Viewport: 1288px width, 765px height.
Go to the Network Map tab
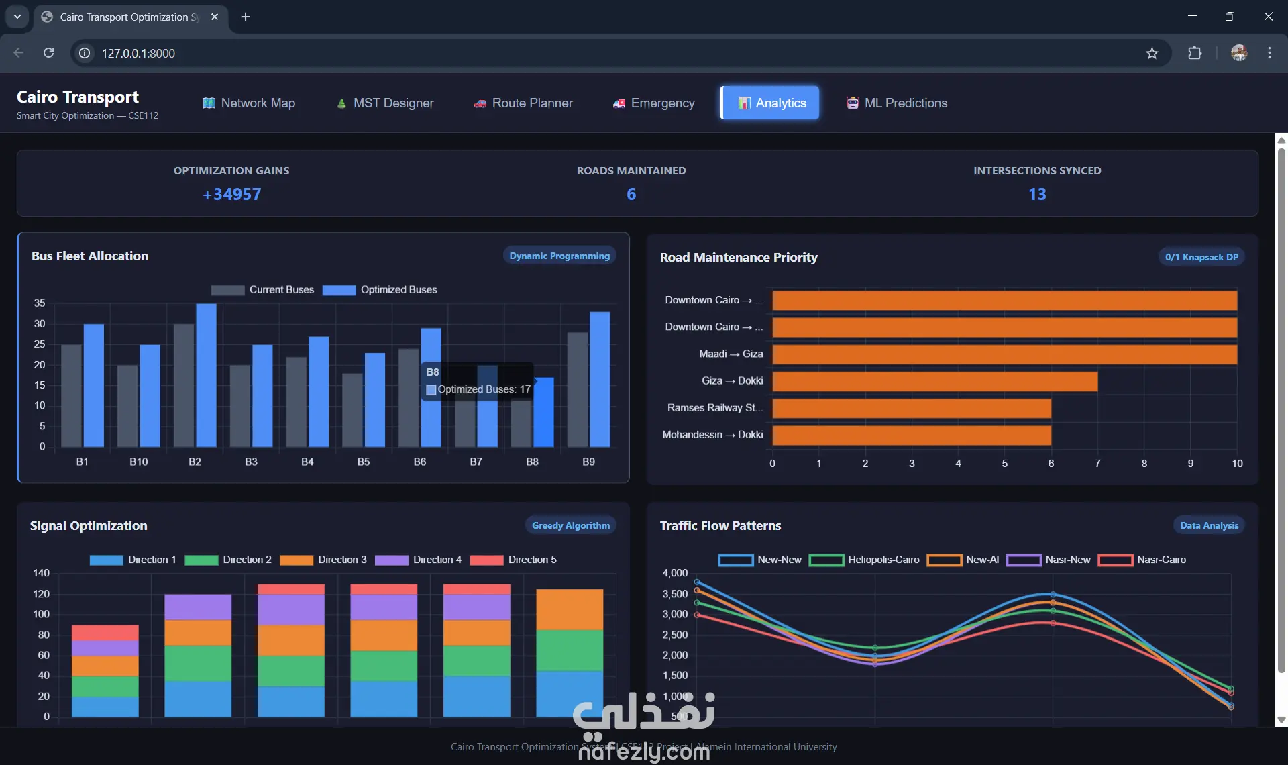tap(249, 103)
